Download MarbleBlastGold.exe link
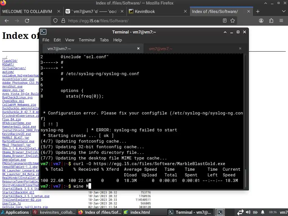 tap(18, 141)
